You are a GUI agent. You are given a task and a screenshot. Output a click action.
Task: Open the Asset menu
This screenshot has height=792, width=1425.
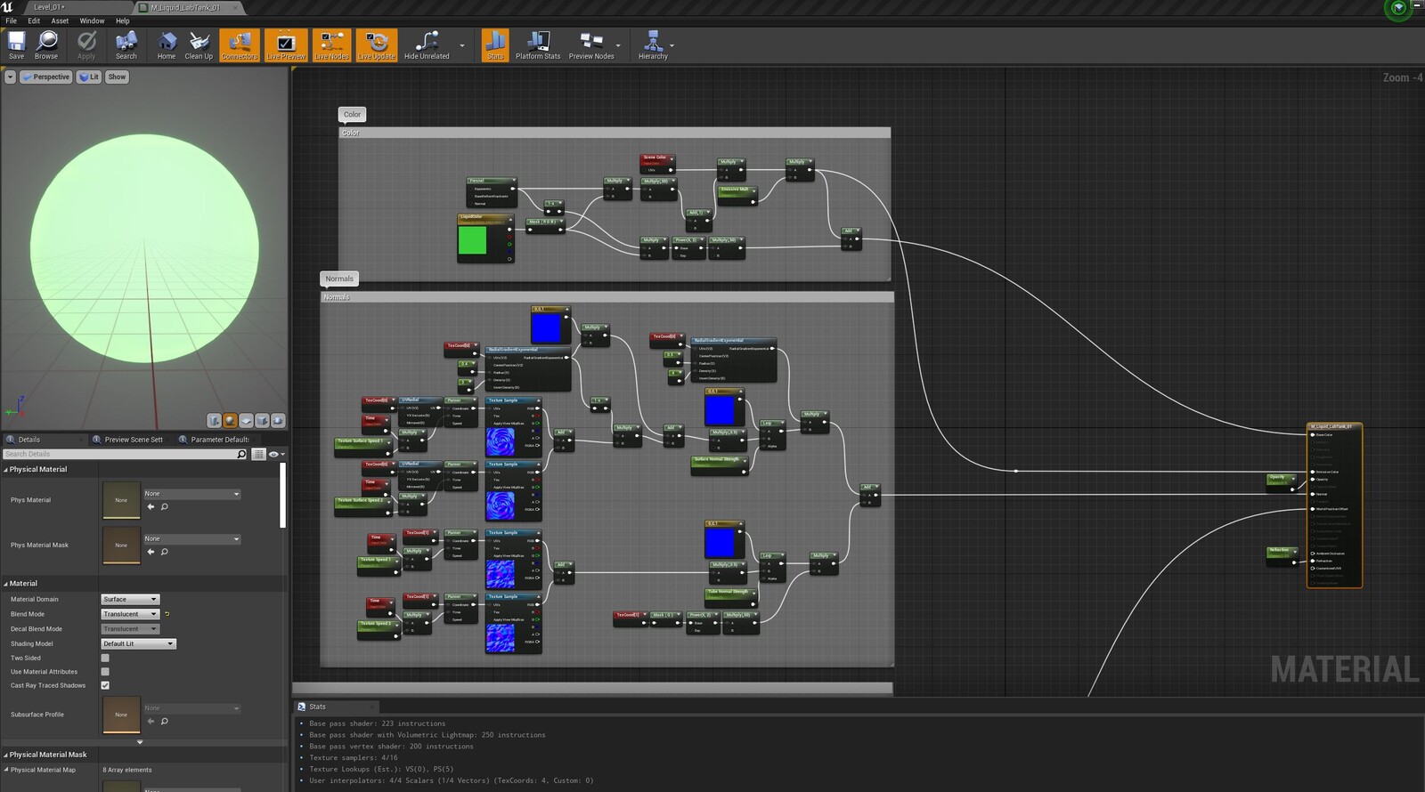(x=60, y=20)
